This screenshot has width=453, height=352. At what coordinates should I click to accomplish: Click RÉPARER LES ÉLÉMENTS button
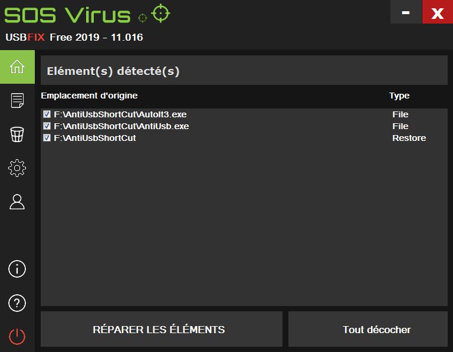pyautogui.click(x=162, y=329)
